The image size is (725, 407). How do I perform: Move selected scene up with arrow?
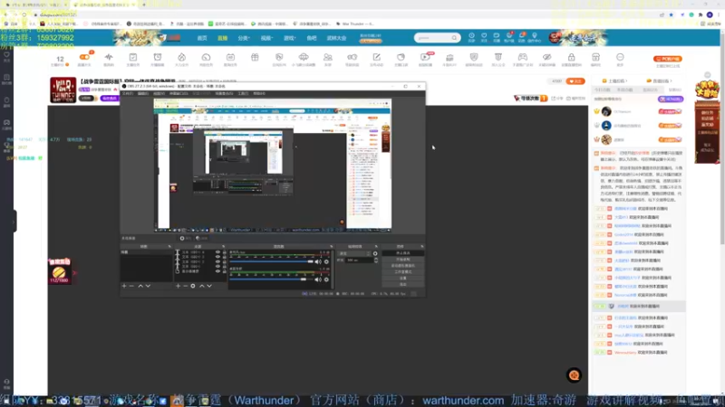click(x=140, y=286)
